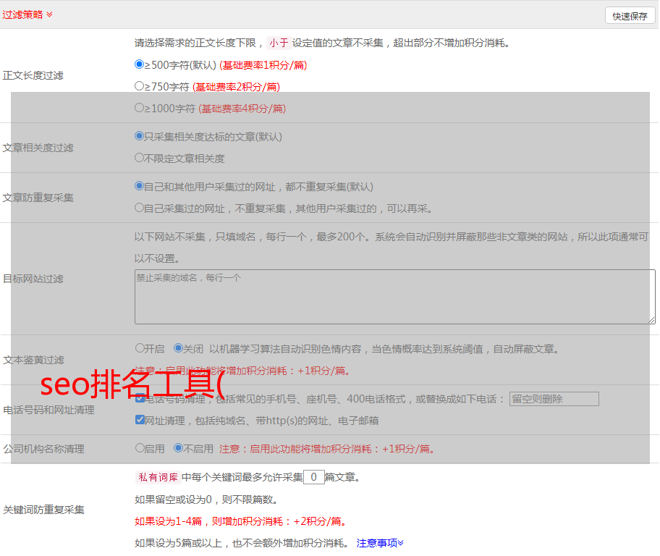The image size is (660, 556).
Task: Click red text 如果设为1-4篇 warning
Action: 242,521
